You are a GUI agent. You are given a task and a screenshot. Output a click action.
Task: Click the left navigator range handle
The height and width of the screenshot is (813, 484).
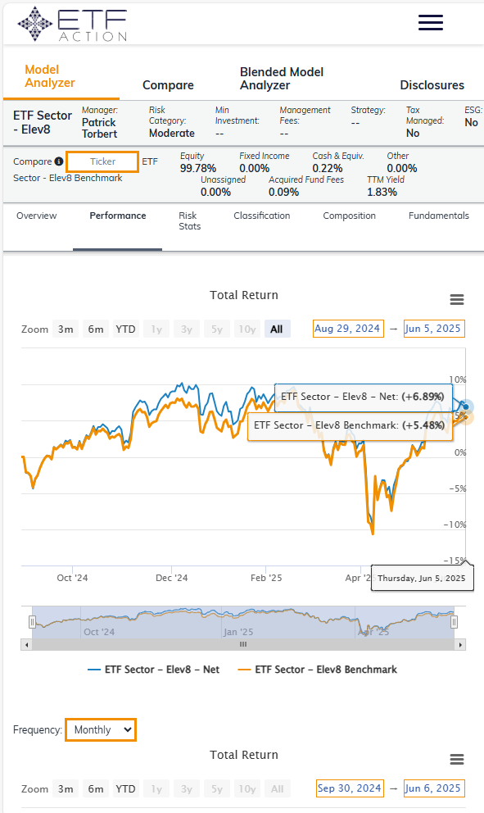click(x=32, y=622)
